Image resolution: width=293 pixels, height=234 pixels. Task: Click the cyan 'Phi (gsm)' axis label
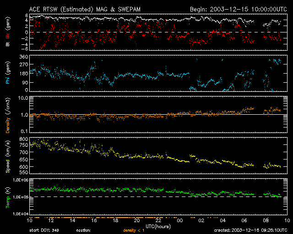(8, 73)
